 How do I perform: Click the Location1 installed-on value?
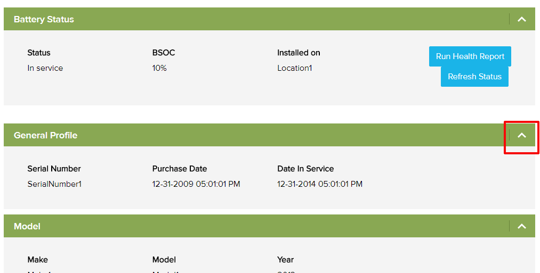coord(294,68)
